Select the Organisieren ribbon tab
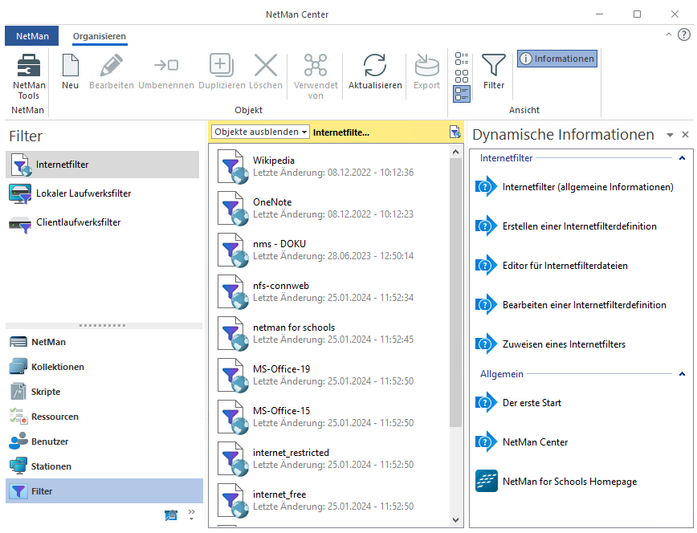This screenshot has height=533, width=697. 100,36
